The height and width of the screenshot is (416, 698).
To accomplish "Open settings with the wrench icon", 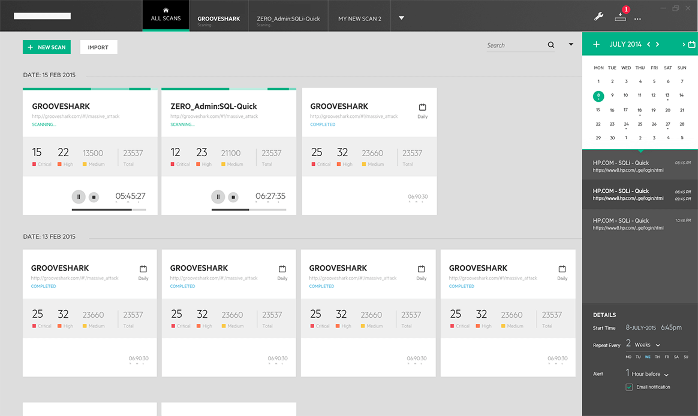I will [598, 17].
